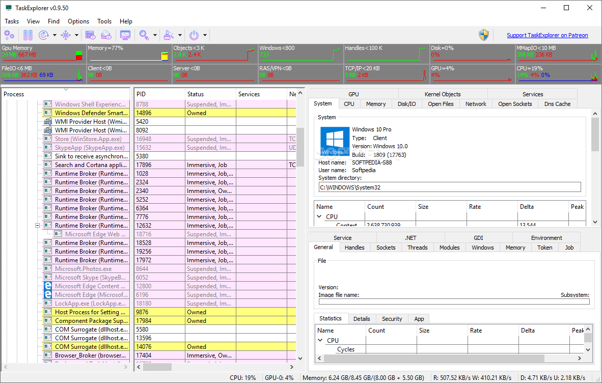Viewport: 602px width, 383px height.
Task: Open TaskExplorer settings via gears icon
Action: tap(9, 35)
